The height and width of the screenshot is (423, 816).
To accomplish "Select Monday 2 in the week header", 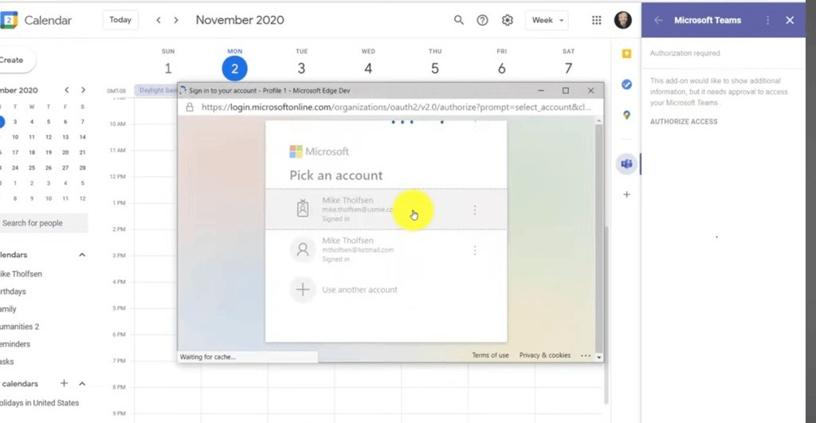I will pyautogui.click(x=235, y=69).
